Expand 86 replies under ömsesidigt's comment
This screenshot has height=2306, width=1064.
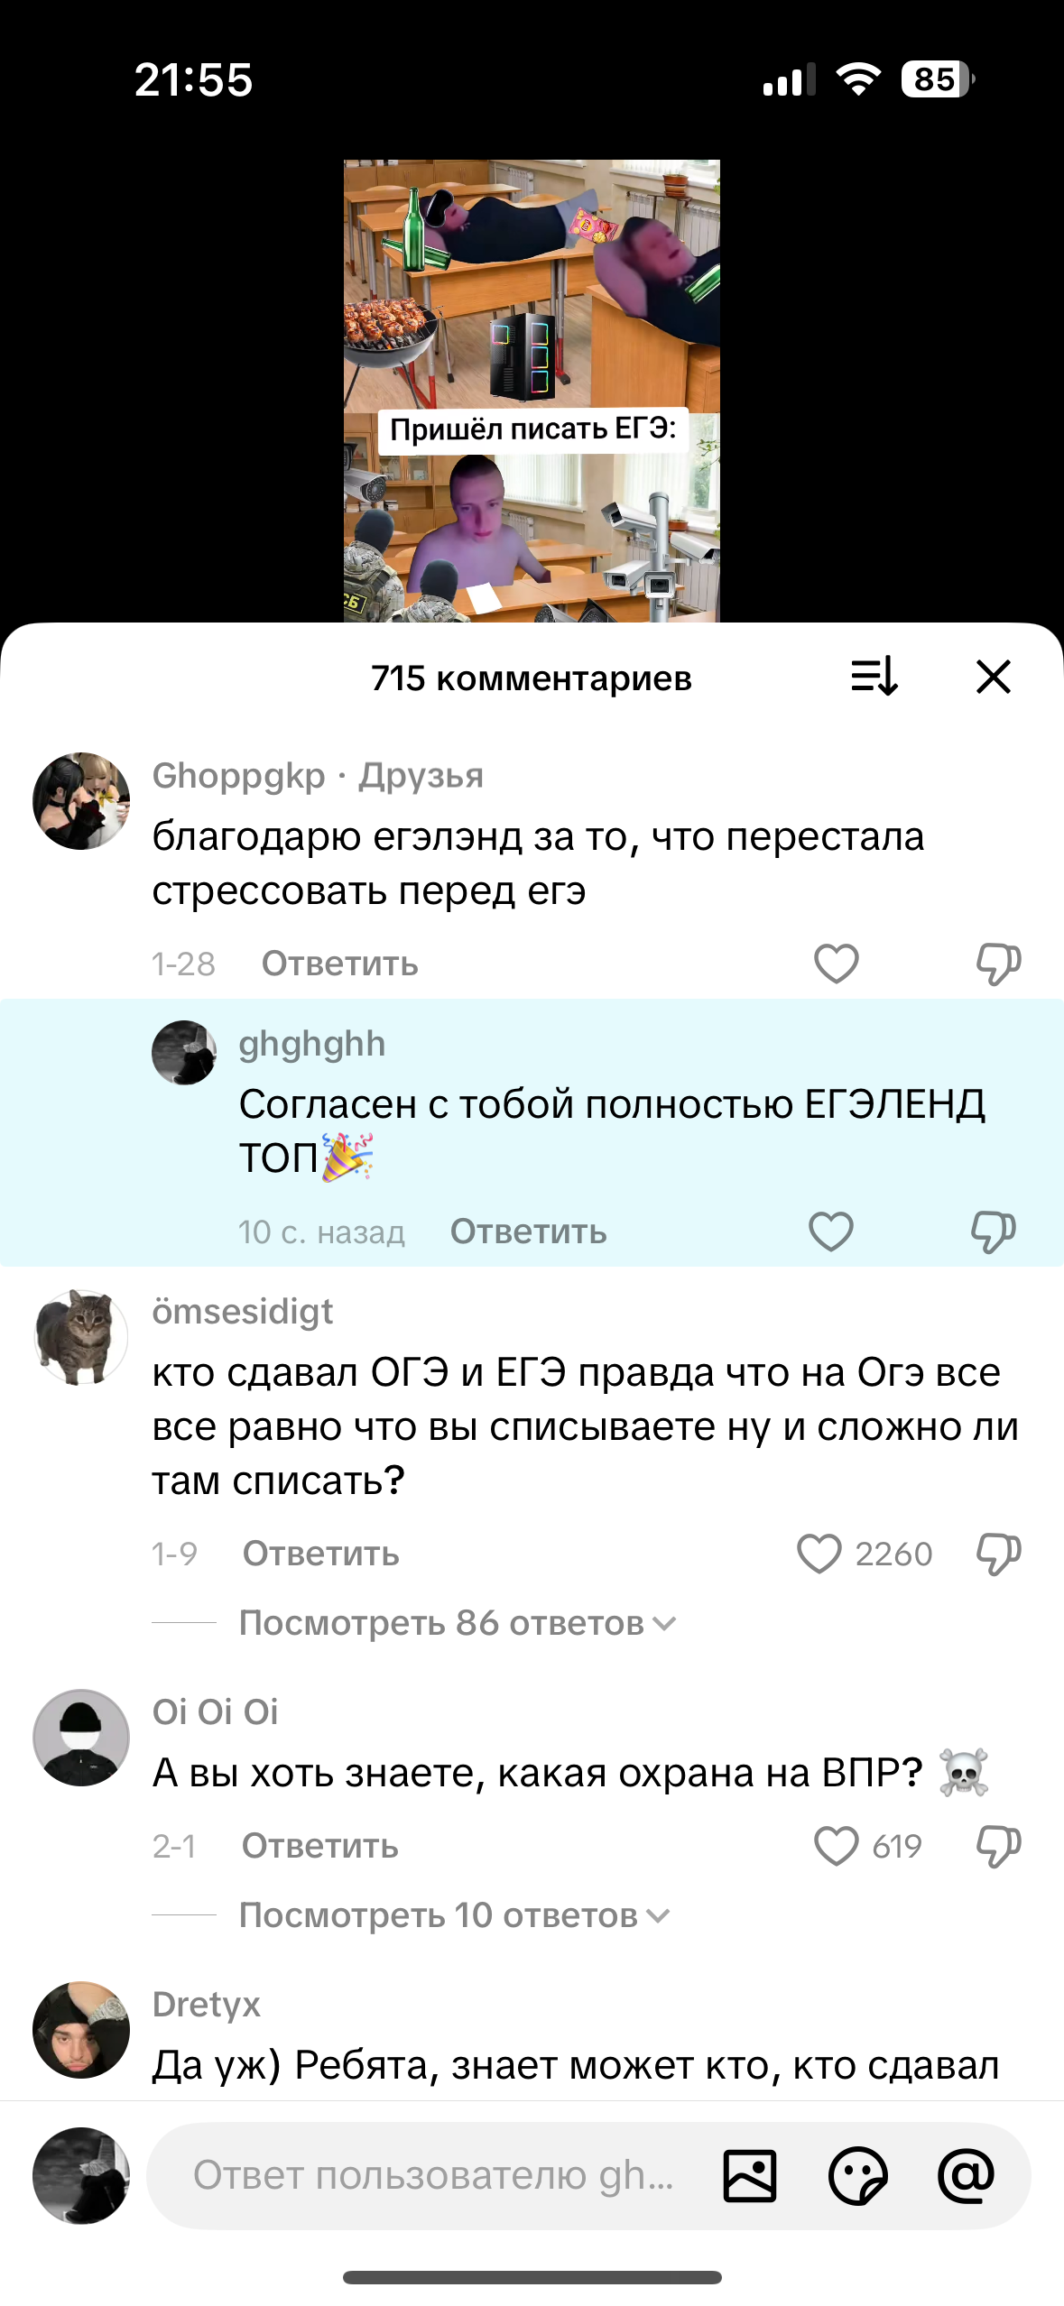click(x=457, y=1624)
